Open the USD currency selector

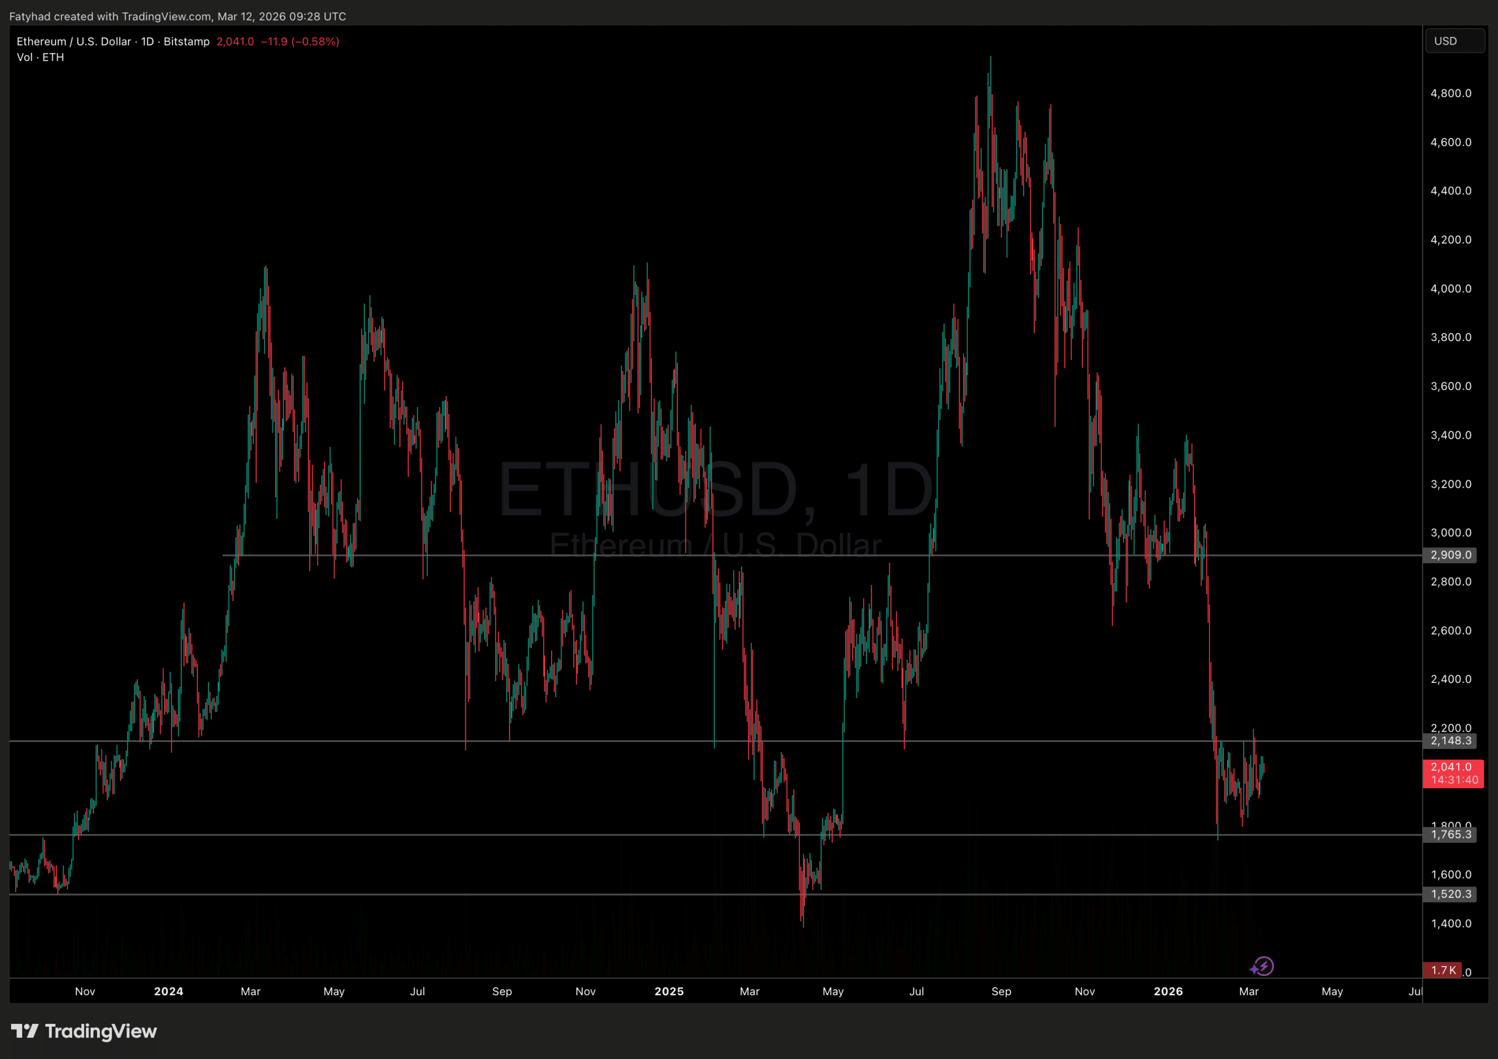coord(1454,41)
